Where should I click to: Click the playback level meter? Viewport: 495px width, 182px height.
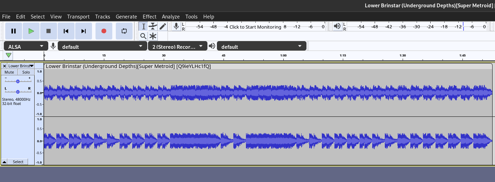[x=417, y=27]
